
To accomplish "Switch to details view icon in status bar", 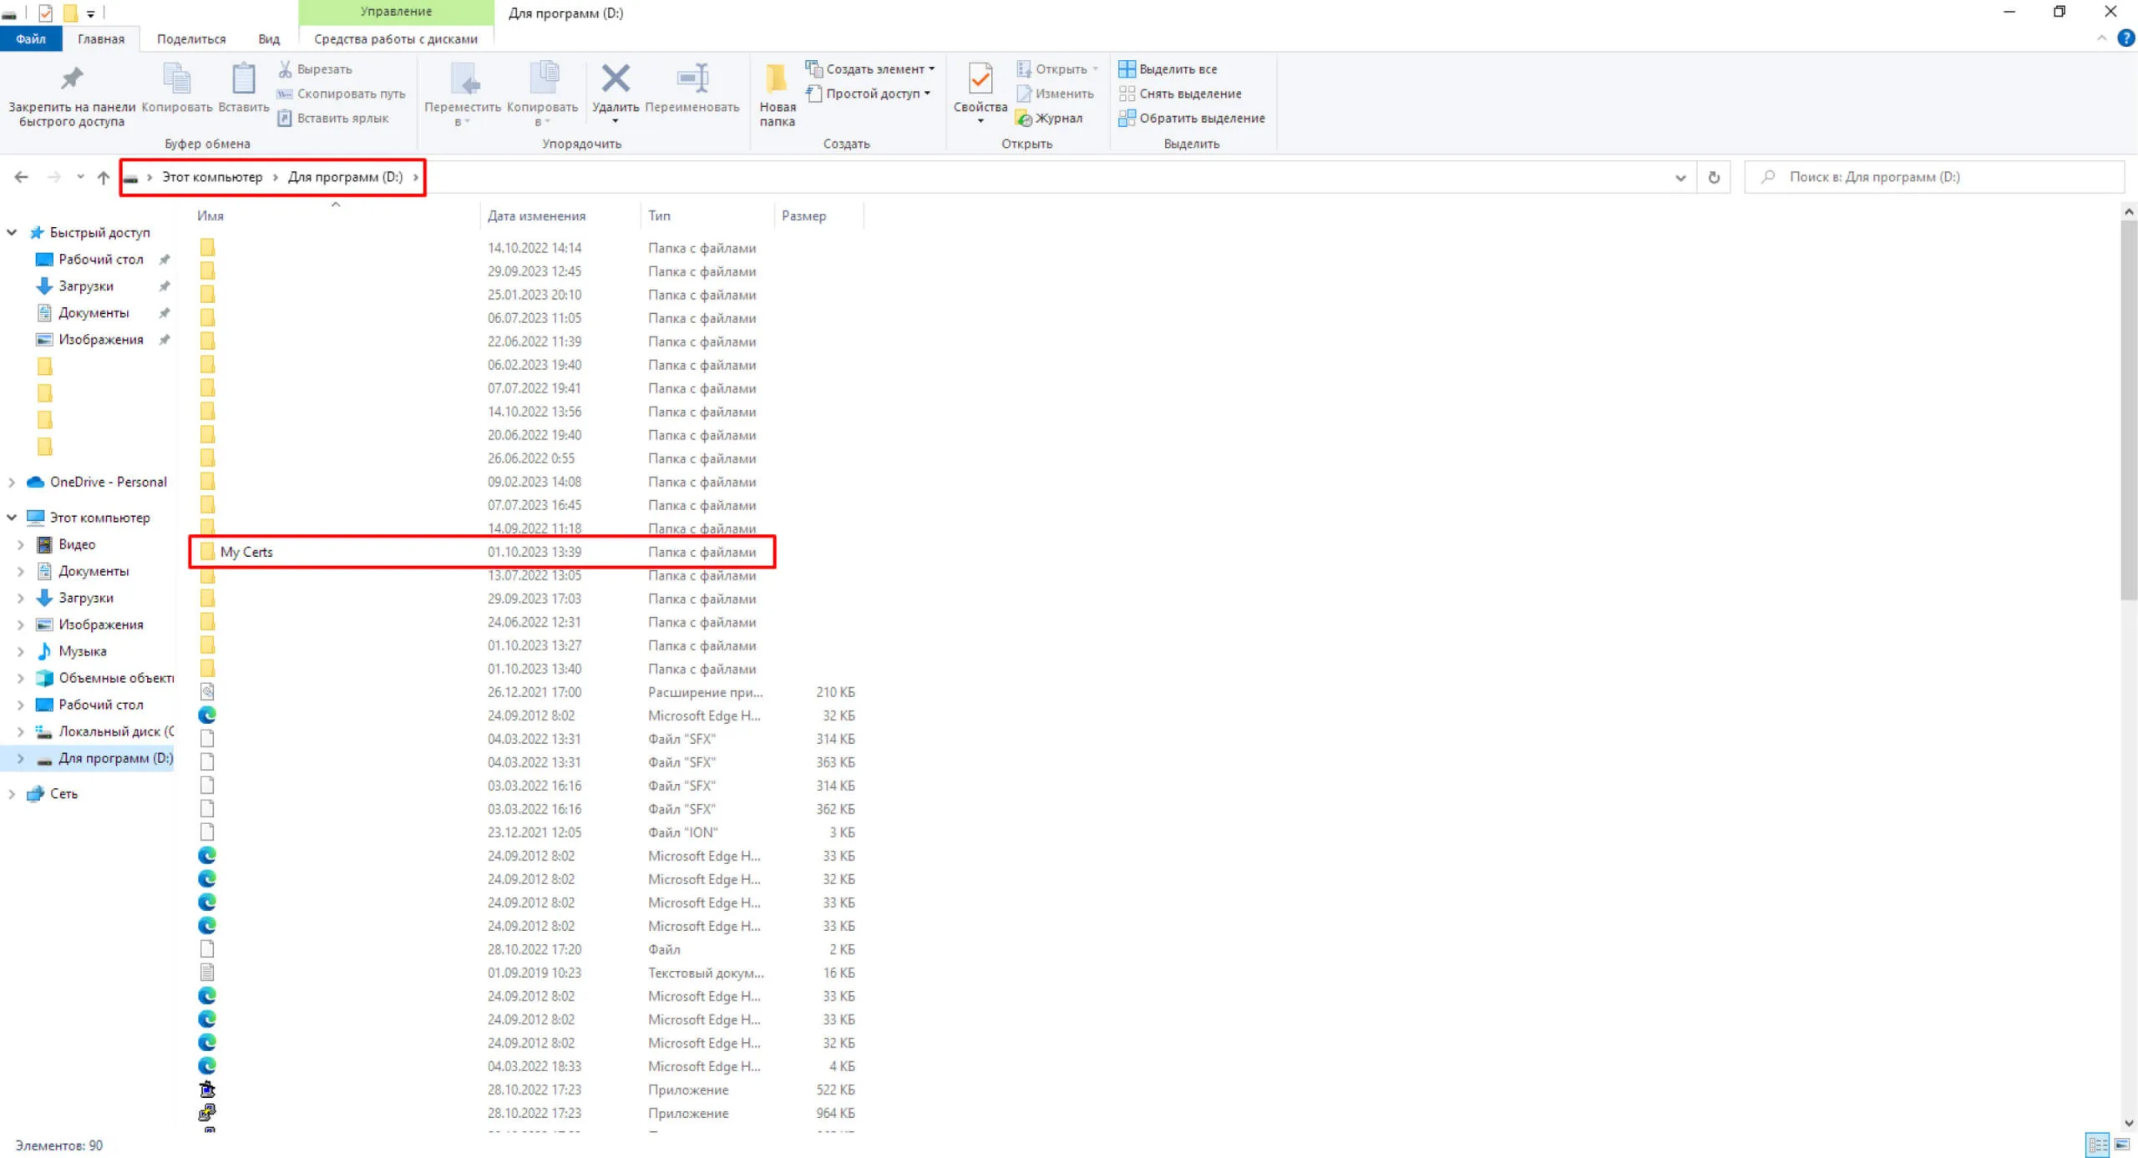I will coord(2097,1144).
